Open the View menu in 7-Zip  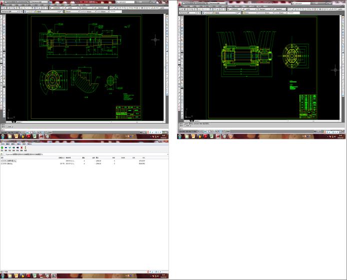click(13, 144)
